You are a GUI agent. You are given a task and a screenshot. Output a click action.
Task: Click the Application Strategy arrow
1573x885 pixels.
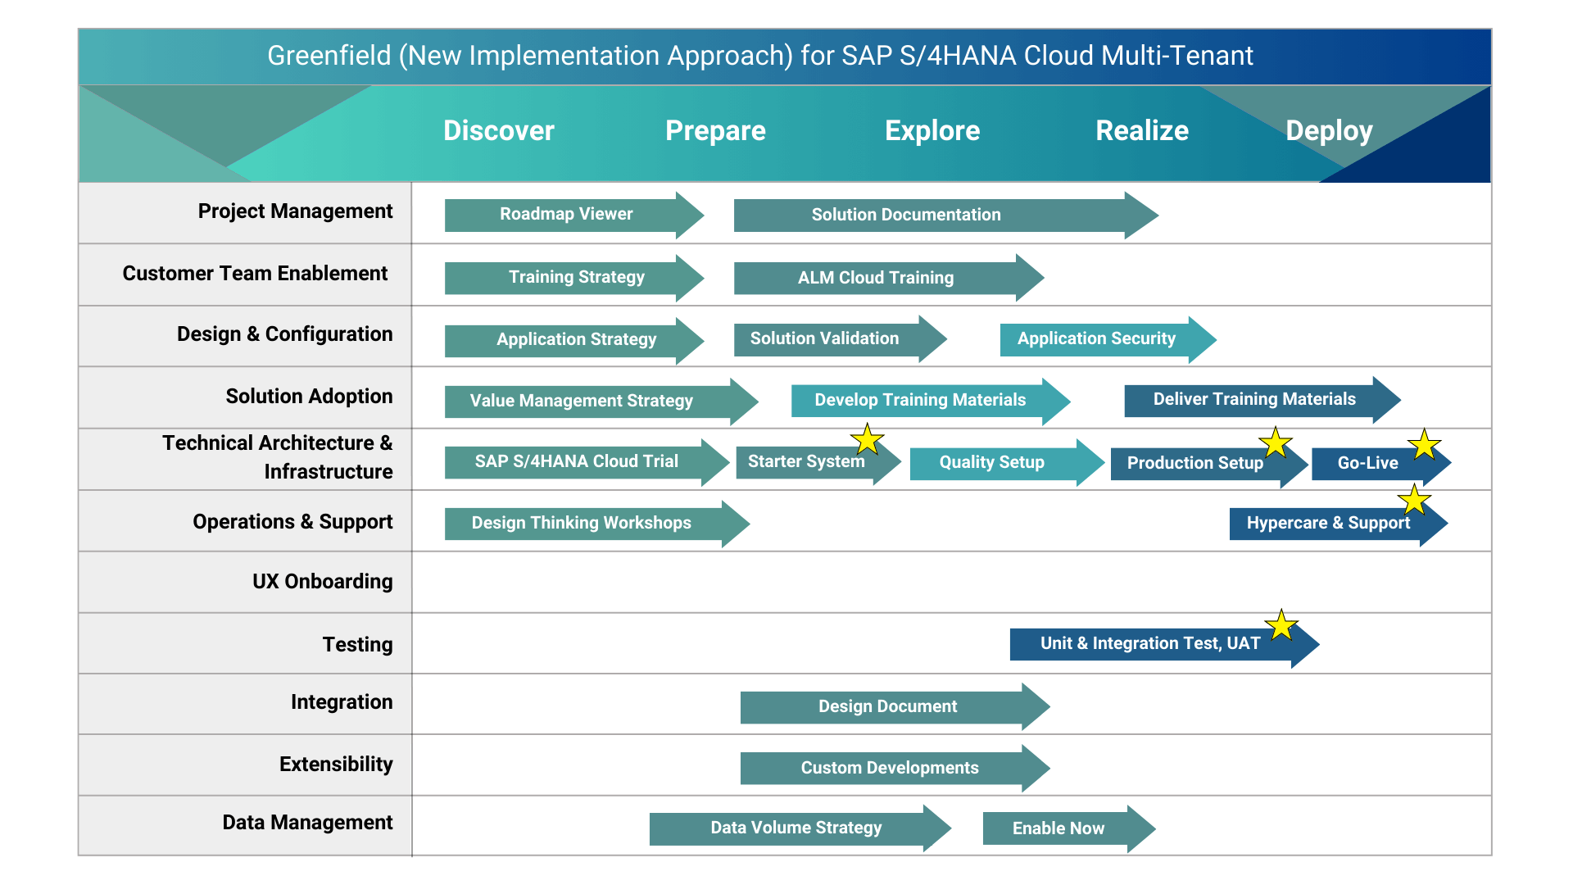click(x=574, y=340)
